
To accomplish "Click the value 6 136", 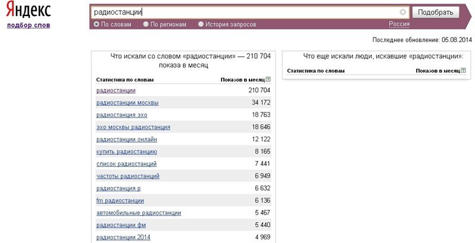I will [262, 200].
